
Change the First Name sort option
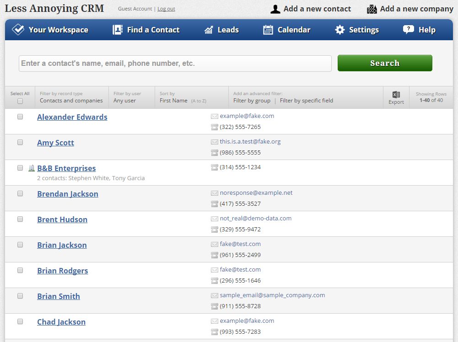click(173, 101)
